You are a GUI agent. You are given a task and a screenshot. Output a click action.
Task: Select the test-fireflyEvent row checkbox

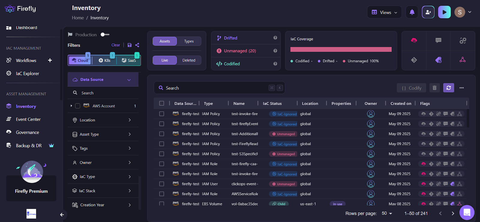[162, 124]
